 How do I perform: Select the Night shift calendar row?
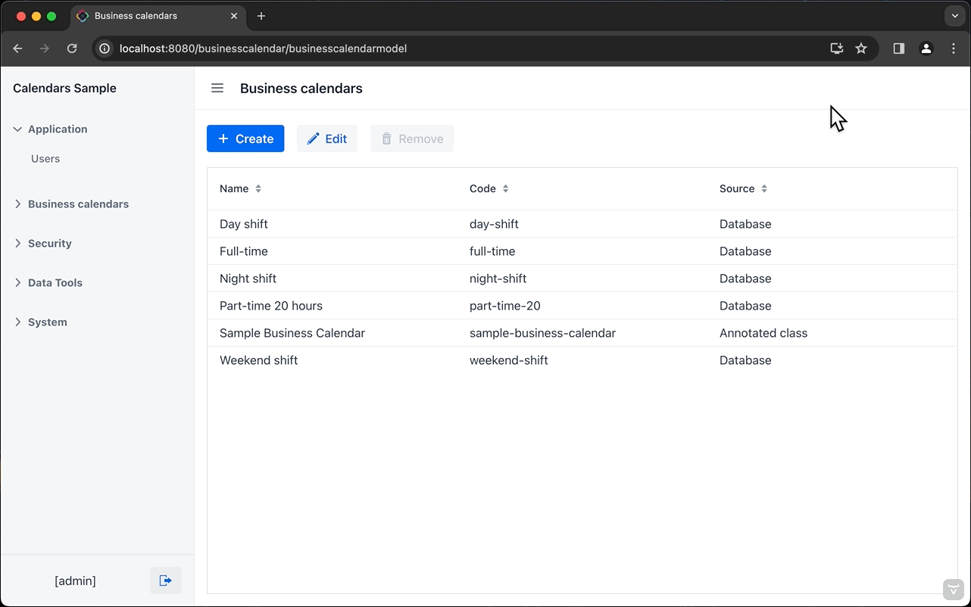[248, 279]
